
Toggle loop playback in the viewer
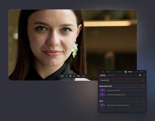83,76
